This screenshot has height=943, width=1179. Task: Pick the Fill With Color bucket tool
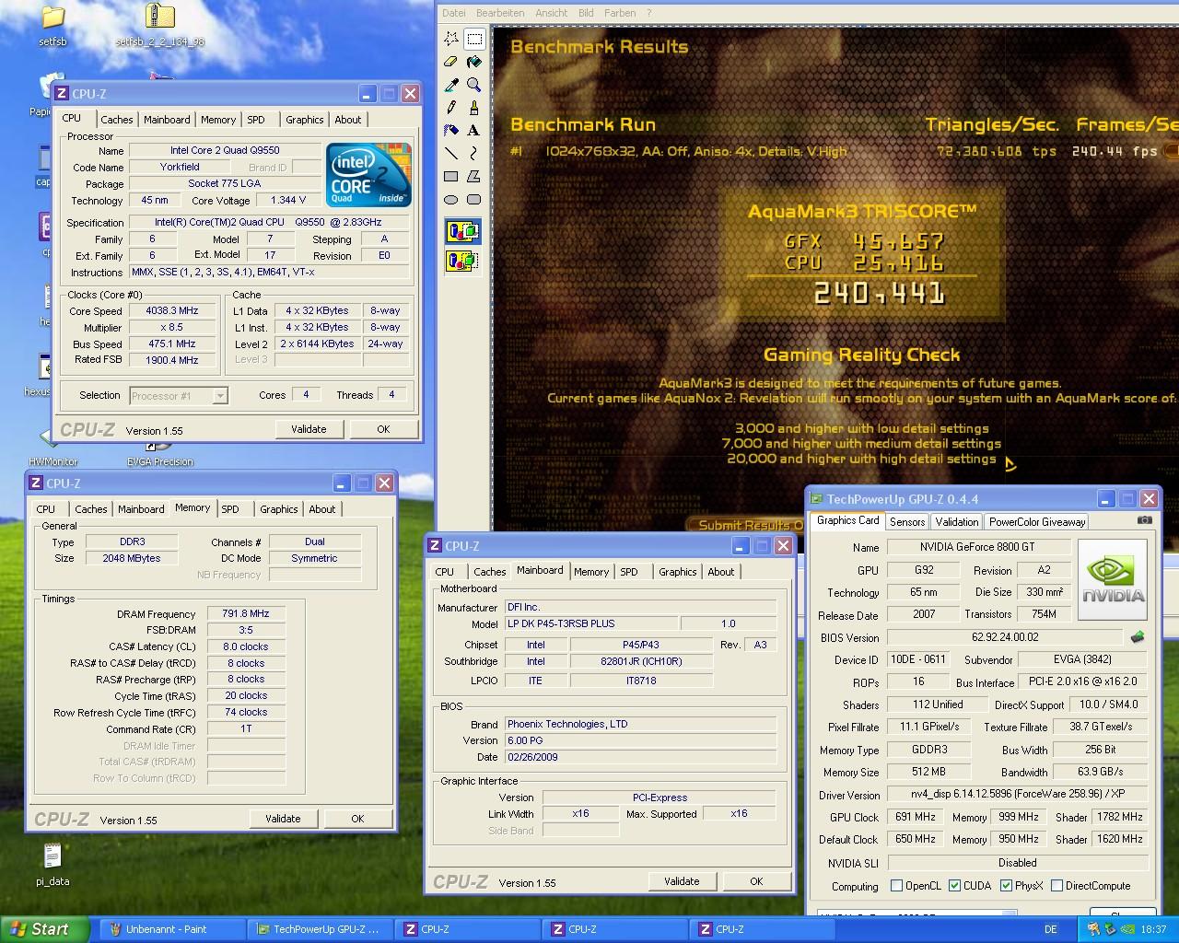coord(474,62)
